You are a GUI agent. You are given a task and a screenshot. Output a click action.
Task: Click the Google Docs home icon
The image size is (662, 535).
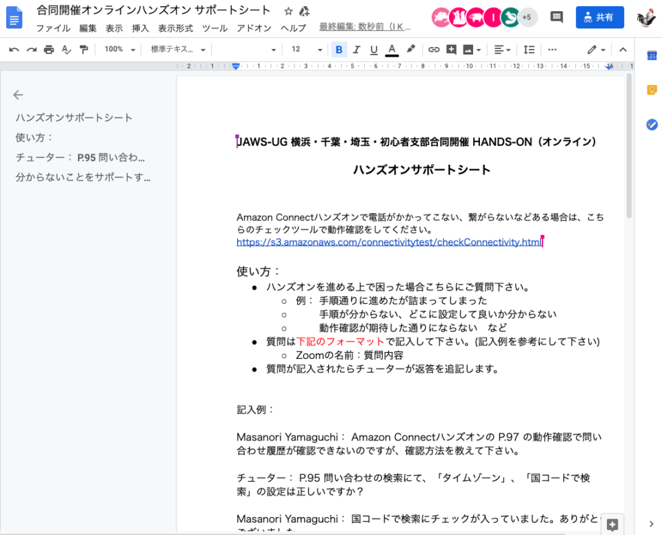click(x=14, y=18)
